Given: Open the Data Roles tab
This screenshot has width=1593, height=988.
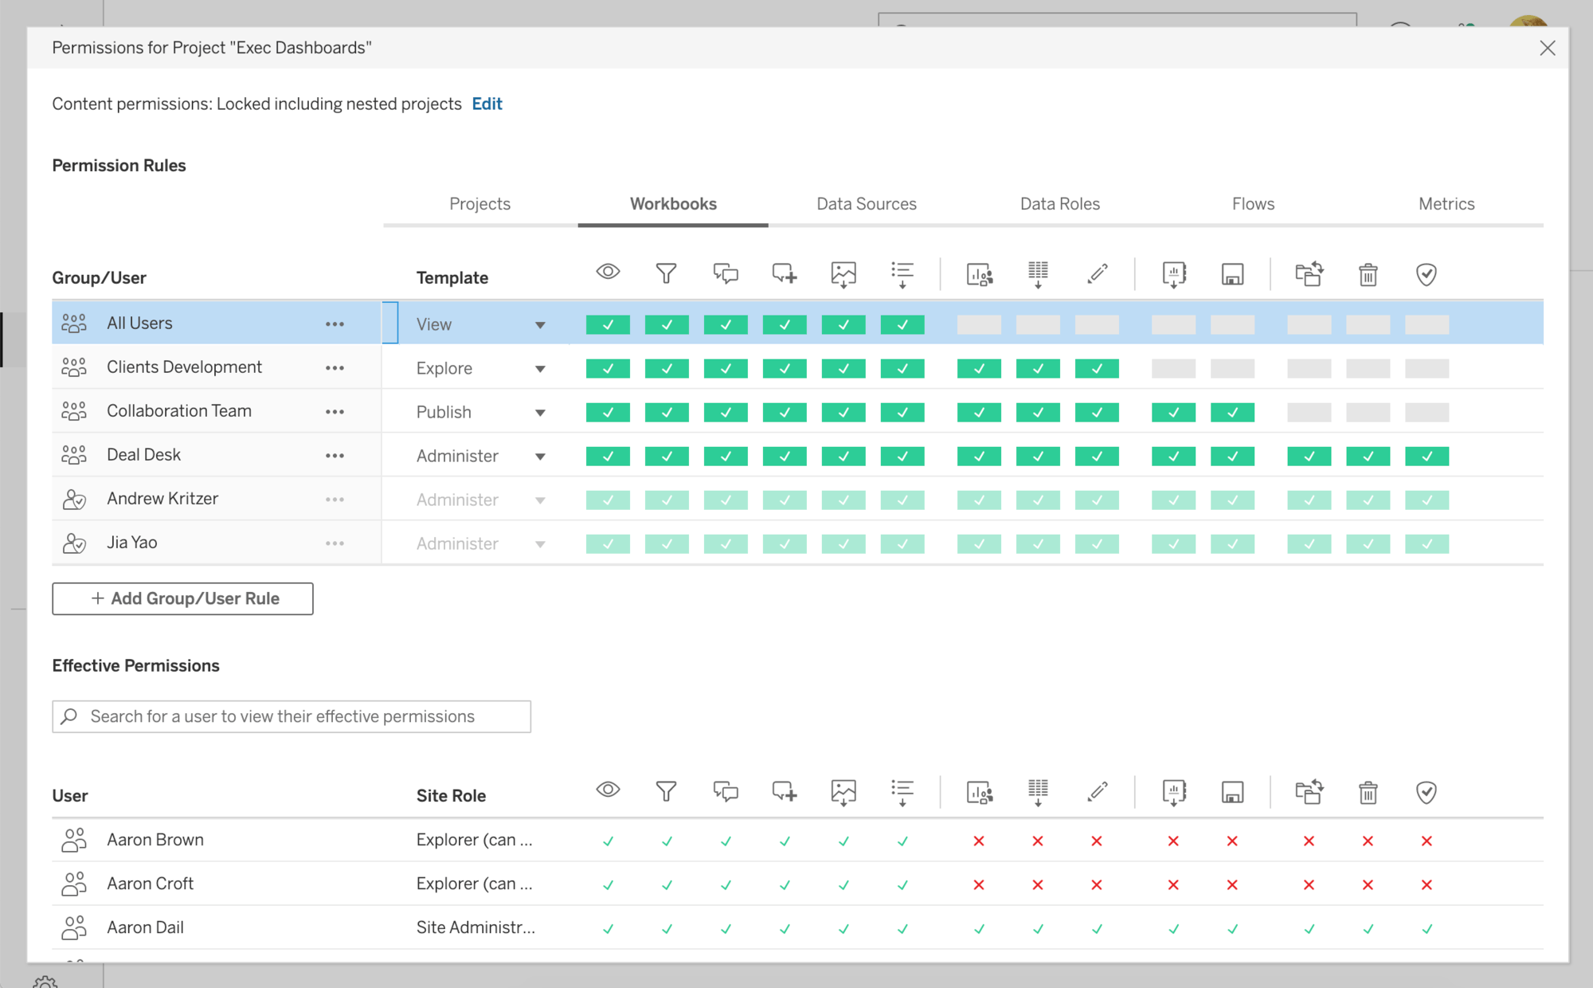Looking at the screenshot, I should [x=1060, y=204].
